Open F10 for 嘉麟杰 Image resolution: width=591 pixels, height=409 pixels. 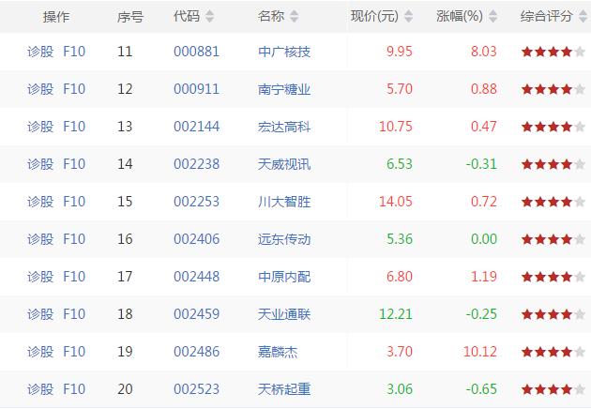click(74, 352)
